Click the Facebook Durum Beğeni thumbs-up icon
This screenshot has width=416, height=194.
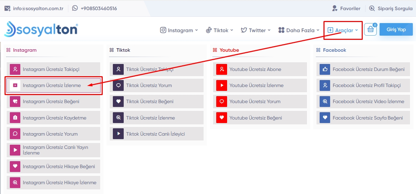pyautogui.click(x=325, y=69)
